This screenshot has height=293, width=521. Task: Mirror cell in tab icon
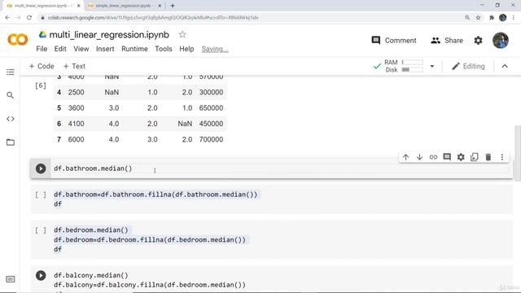pos(475,157)
